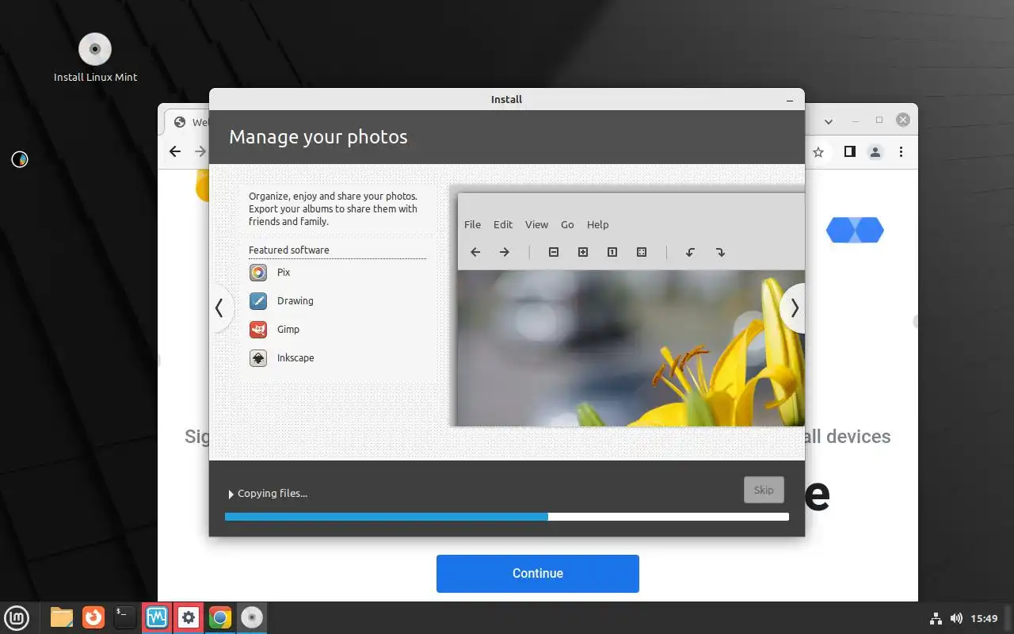
Task: Open the Help menu in the Pix preview
Action: (597, 224)
